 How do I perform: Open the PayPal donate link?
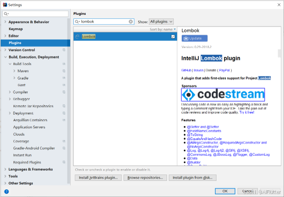[x=224, y=70]
